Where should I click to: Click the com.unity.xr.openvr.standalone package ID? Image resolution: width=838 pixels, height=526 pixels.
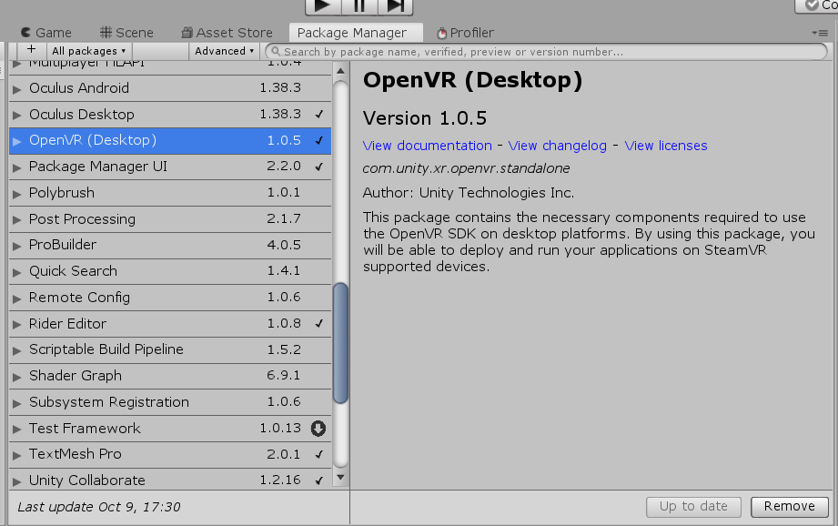[466, 168]
